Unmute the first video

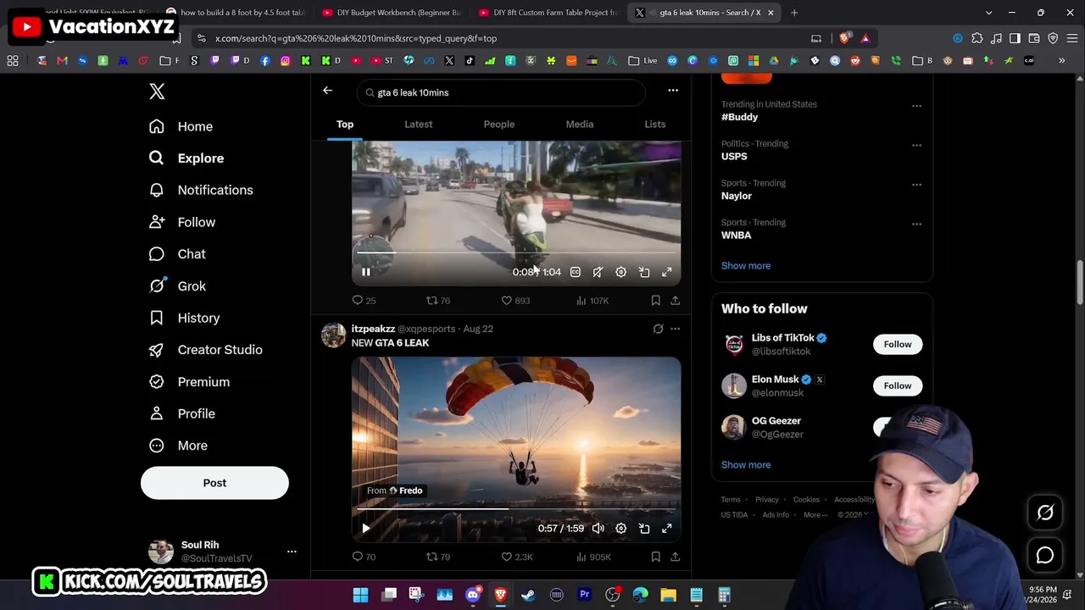point(598,272)
